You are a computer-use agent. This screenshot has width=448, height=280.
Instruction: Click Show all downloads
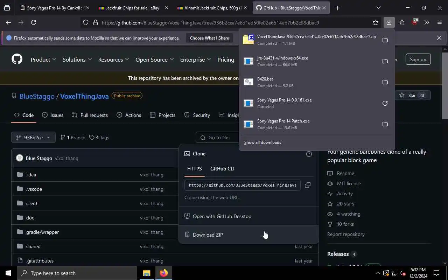coord(262,142)
